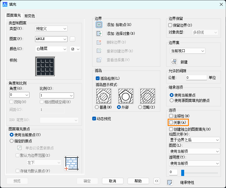Collapse dialog with the << button

tap(157, 181)
